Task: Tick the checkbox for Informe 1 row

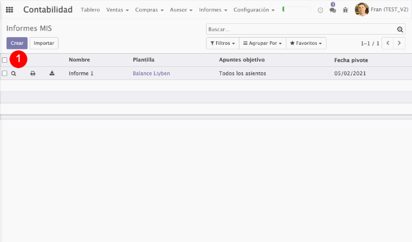Action: [x=5, y=73]
